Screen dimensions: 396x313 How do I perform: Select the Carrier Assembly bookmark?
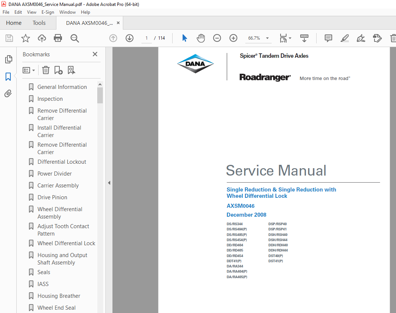[x=58, y=186]
